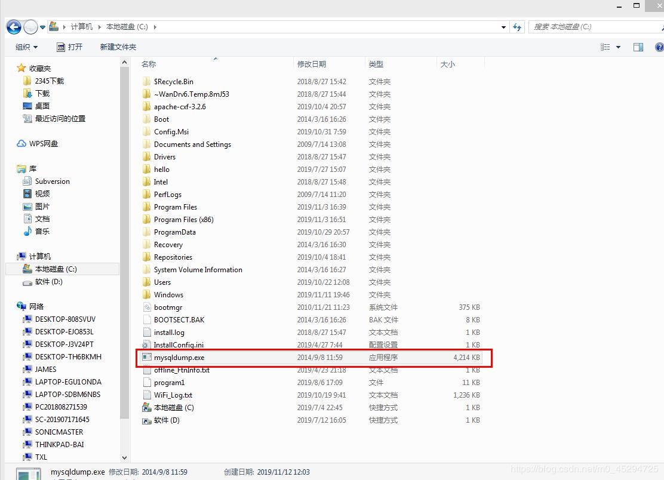This screenshot has height=480, width=664.
Task: Select the WPS网盘 cloud icon in sidebar
Action: coord(21,144)
